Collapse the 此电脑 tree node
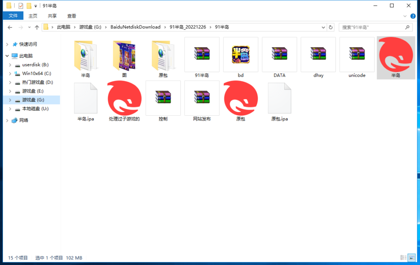The width and height of the screenshot is (420, 265). click(7, 55)
